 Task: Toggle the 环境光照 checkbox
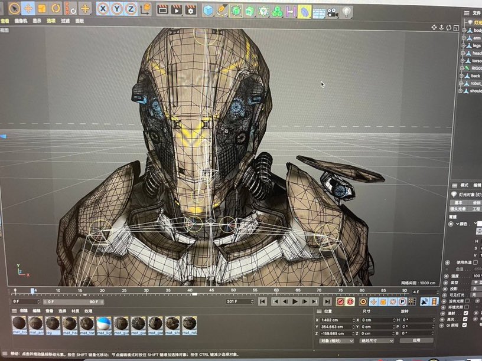coord(467,307)
